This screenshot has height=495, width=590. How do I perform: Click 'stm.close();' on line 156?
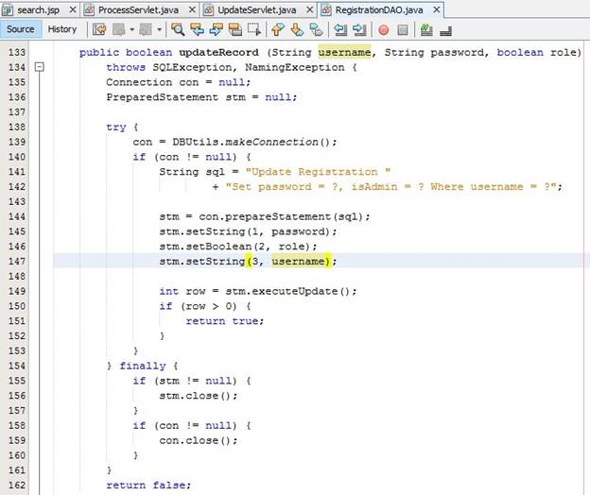199,396
